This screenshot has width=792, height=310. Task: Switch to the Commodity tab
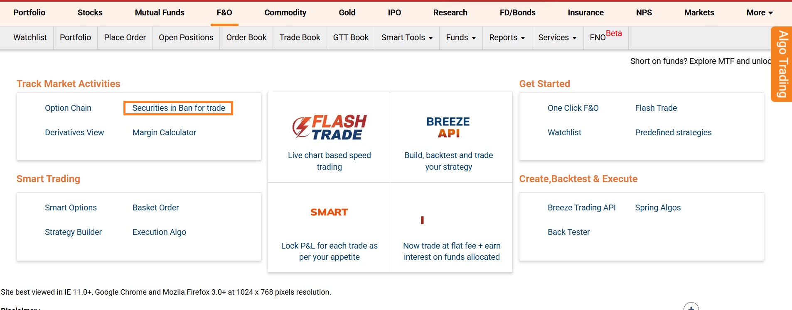pos(285,13)
